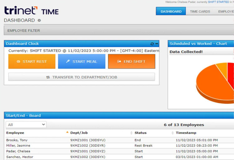Open the All employees filter dropdown
The height and width of the screenshot is (160, 234).
click(x=26, y=125)
